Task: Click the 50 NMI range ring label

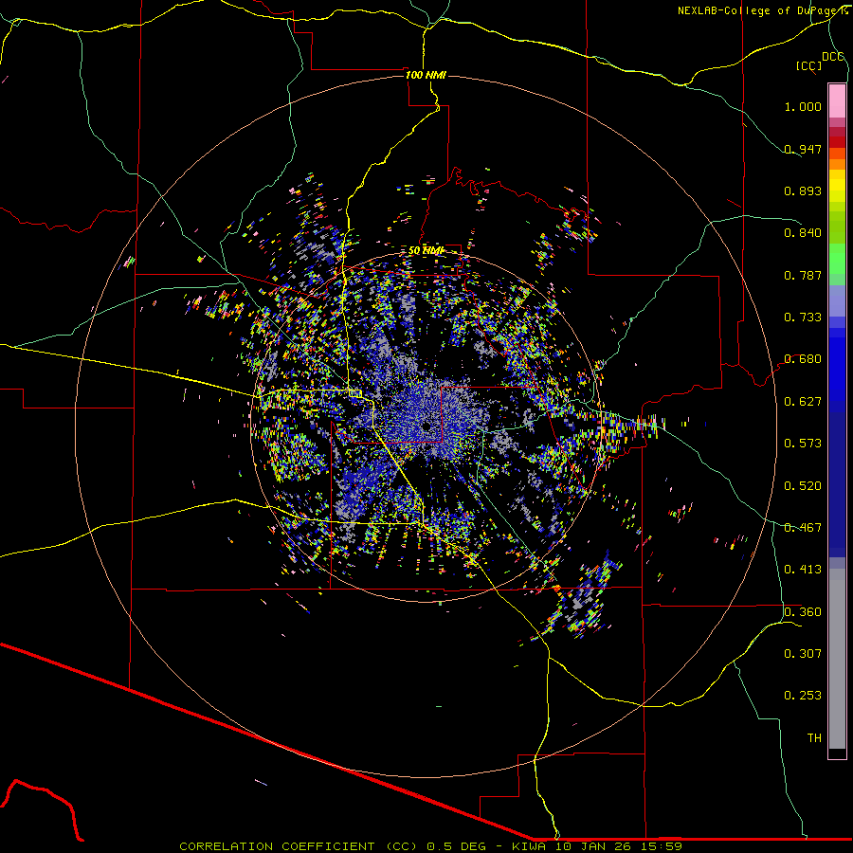Action: pos(426,251)
